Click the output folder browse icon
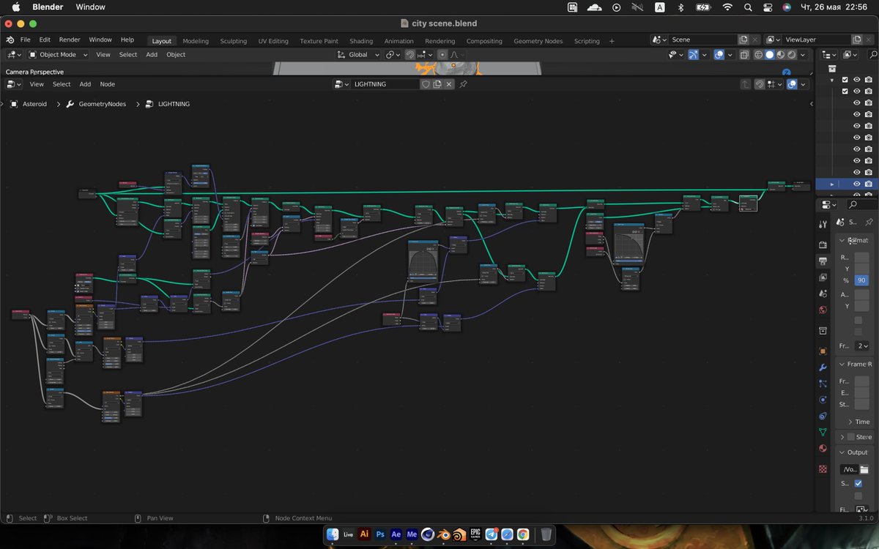Image resolution: width=879 pixels, height=549 pixels. click(x=864, y=469)
